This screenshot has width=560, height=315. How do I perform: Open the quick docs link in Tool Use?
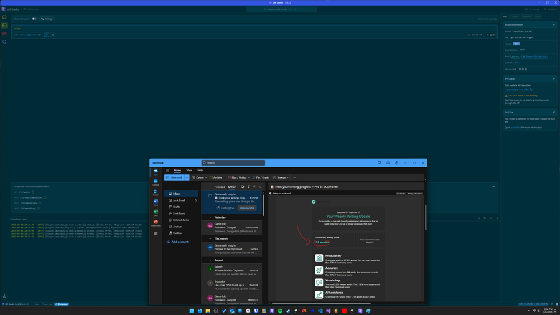(516, 128)
